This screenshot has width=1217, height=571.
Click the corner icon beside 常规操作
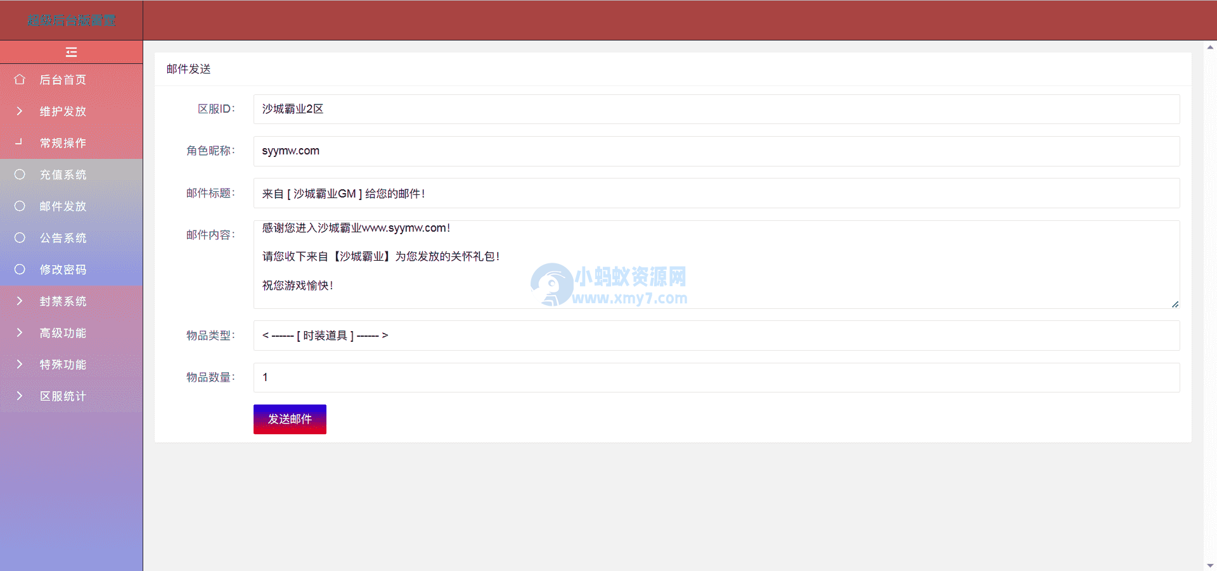19,142
